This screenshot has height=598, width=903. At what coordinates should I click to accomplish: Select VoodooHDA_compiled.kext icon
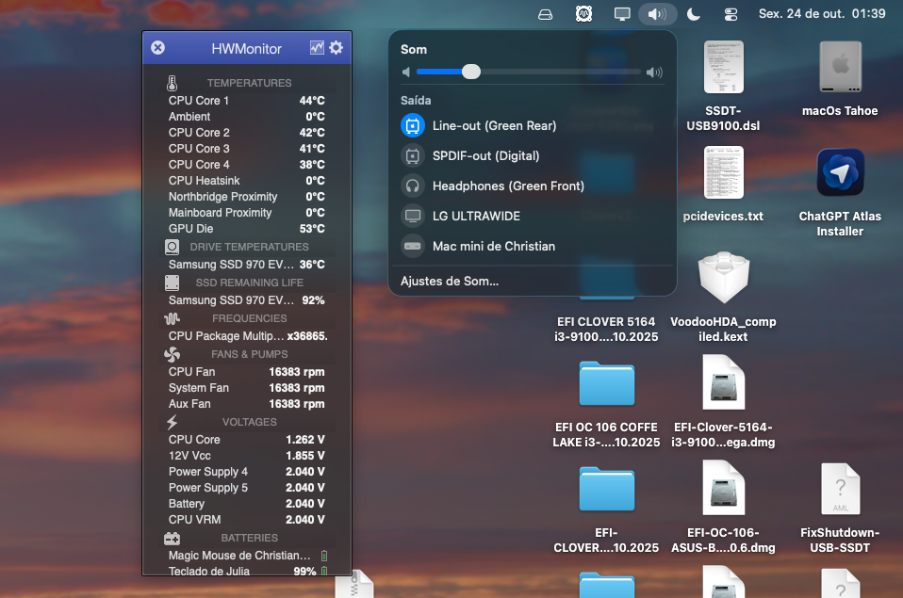tap(723, 278)
